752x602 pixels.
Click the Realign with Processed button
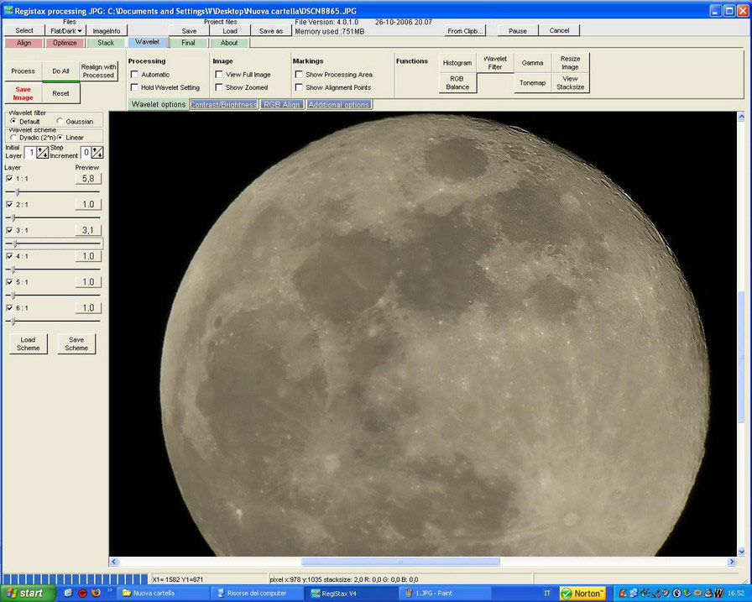(x=98, y=71)
